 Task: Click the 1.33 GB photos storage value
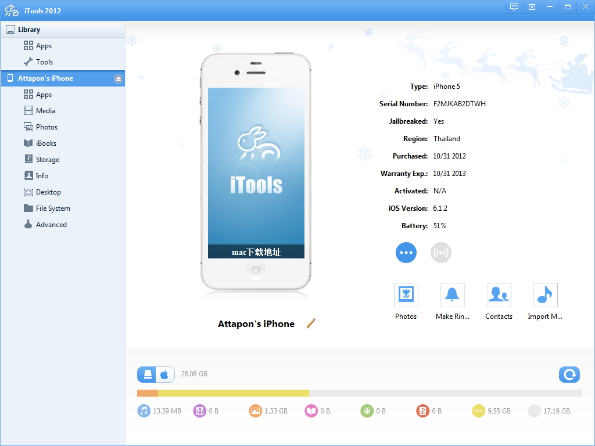point(276,411)
